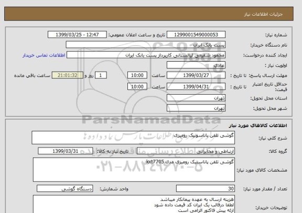Screen dimensions: 302x213
Task: Click the header title جزئیات اطلاعات نیاز
Action: tap(263, 15)
